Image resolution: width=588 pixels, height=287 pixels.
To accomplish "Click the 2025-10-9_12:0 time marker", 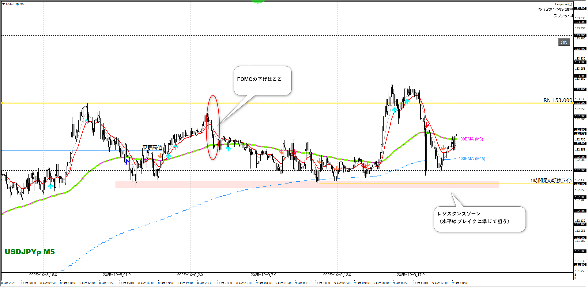I will point(337,275).
